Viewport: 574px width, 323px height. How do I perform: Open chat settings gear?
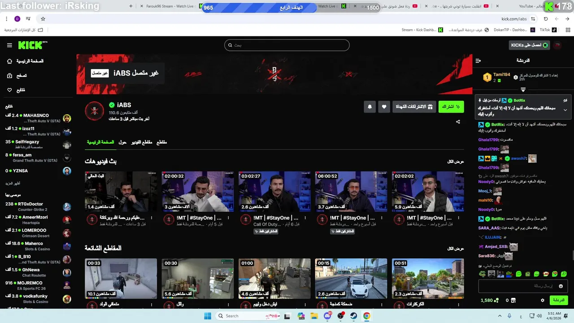click(x=543, y=300)
